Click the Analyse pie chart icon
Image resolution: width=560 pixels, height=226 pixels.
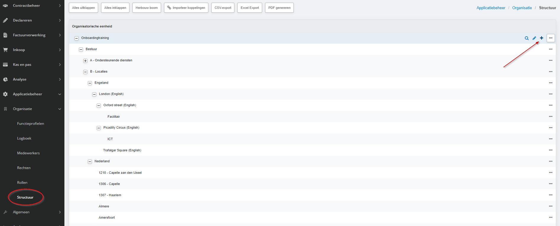click(x=5, y=79)
